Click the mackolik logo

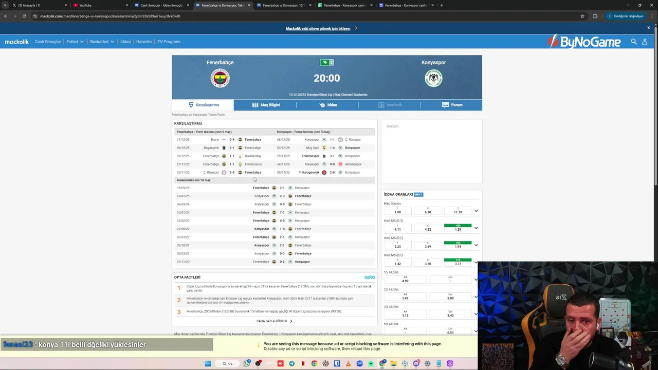[x=16, y=42]
